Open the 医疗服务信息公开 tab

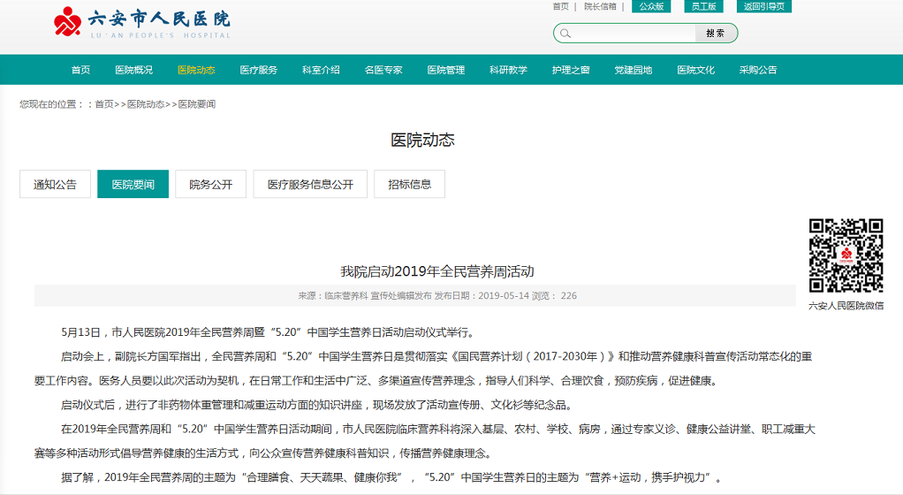coord(310,184)
